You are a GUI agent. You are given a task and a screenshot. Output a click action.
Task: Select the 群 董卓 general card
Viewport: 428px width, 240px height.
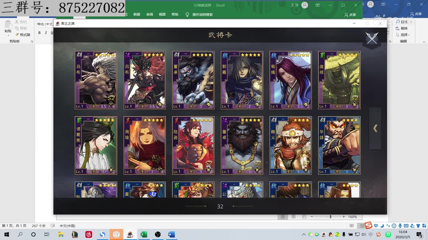coord(193,80)
